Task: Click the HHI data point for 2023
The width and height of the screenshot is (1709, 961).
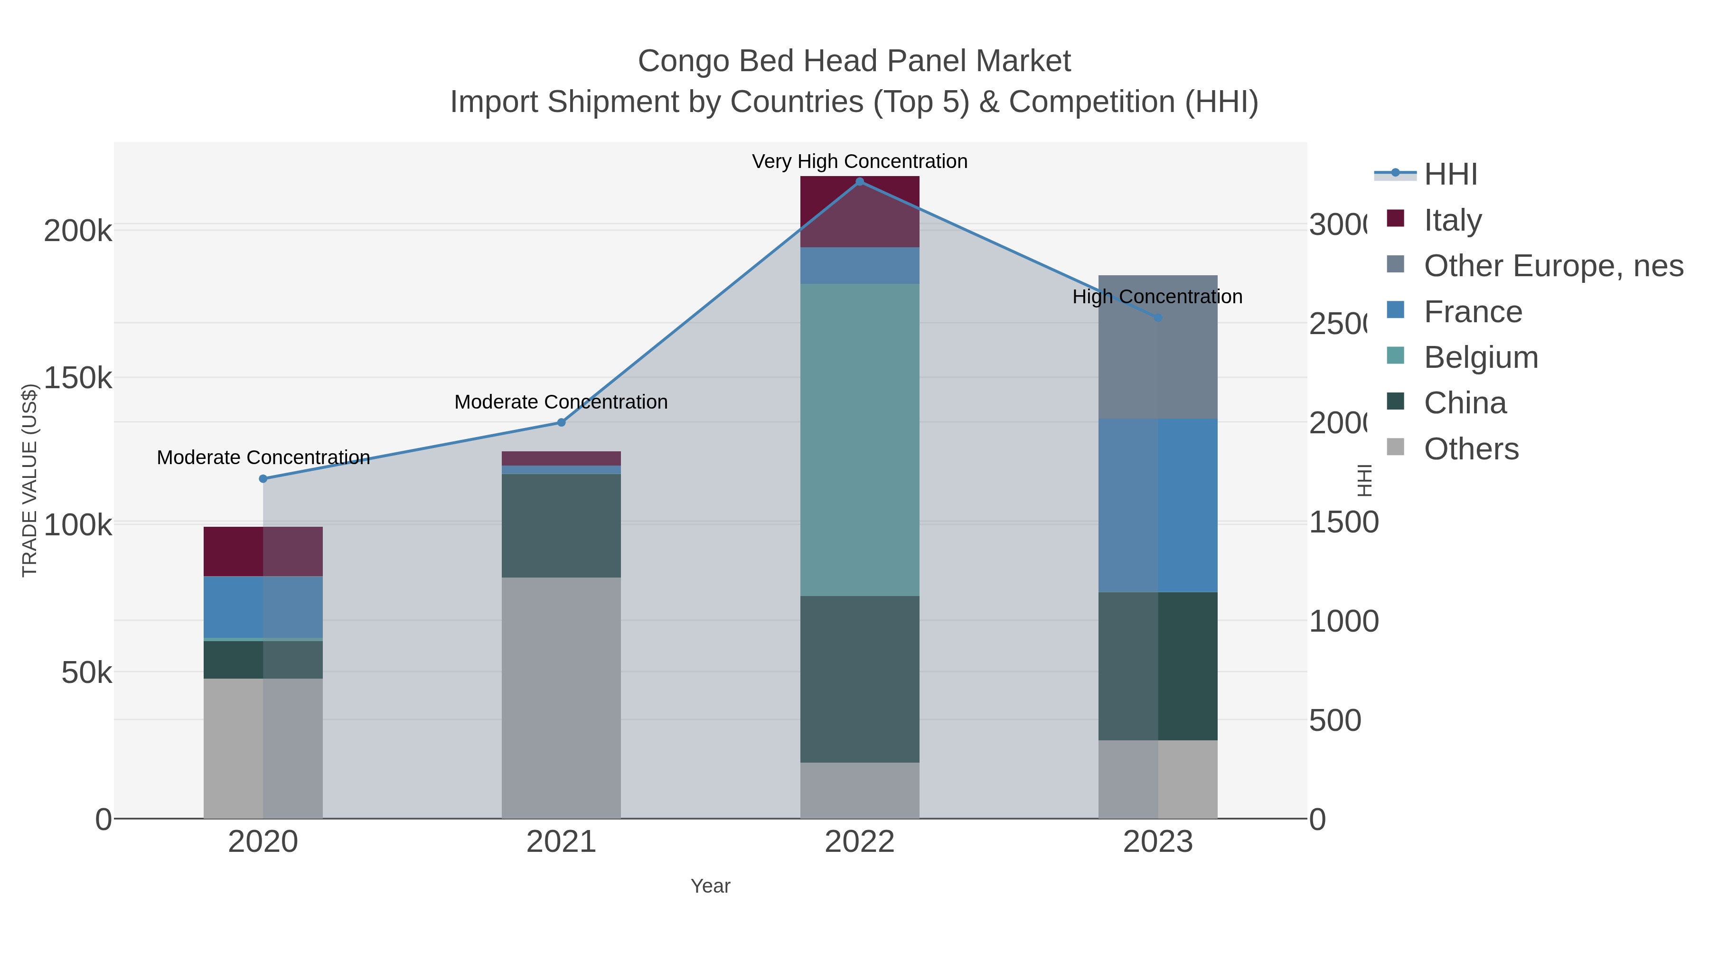Action: (x=1158, y=318)
